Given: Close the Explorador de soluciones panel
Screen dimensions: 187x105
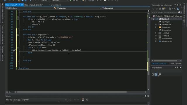Looking at the screenshot, I should tap(180, 5).
